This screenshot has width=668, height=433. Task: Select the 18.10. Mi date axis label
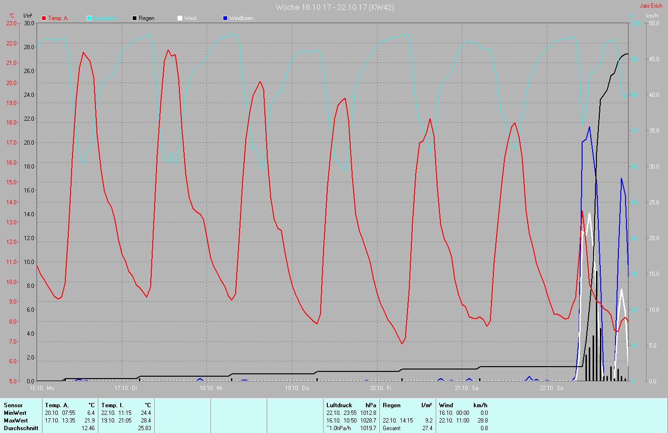(x=211, y=388)
